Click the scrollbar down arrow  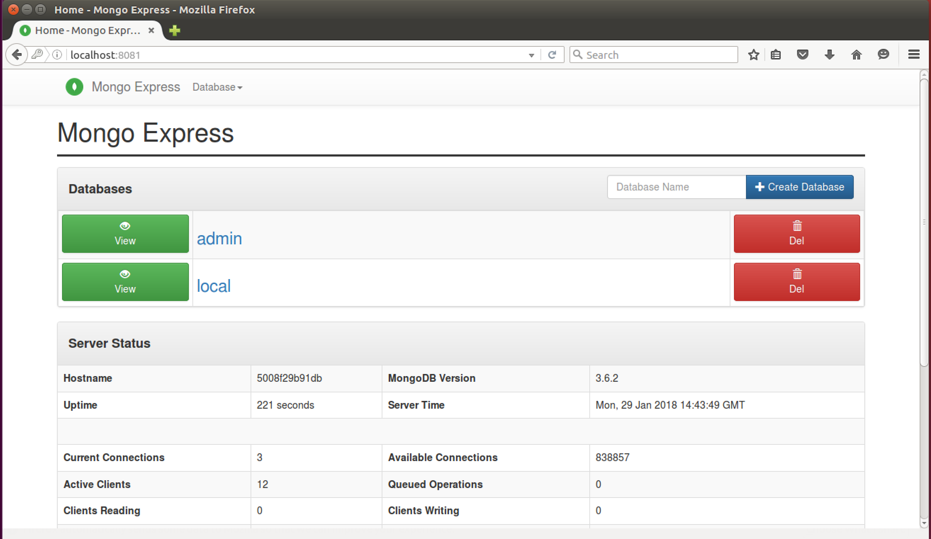(924, 523)
